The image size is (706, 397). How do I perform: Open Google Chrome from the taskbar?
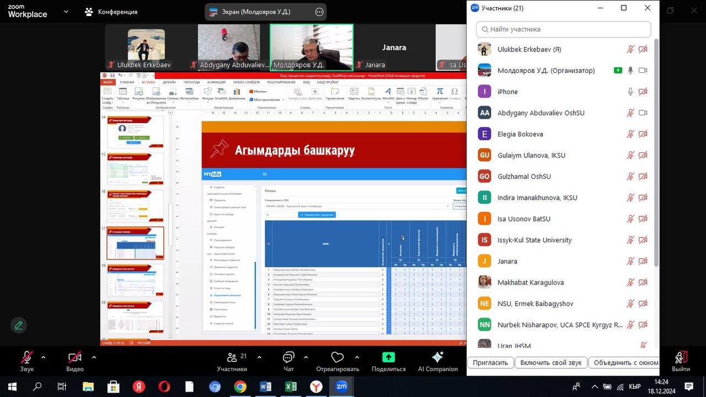(x=240, y=387)
